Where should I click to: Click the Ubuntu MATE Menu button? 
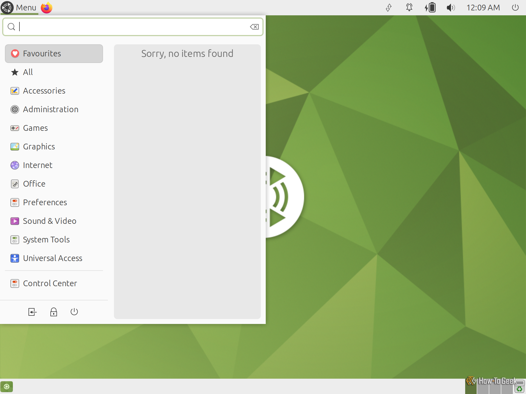pyautogui.click(x=19, y=8)
